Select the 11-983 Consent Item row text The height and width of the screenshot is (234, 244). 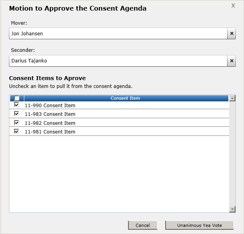click(x=50, y=114)
